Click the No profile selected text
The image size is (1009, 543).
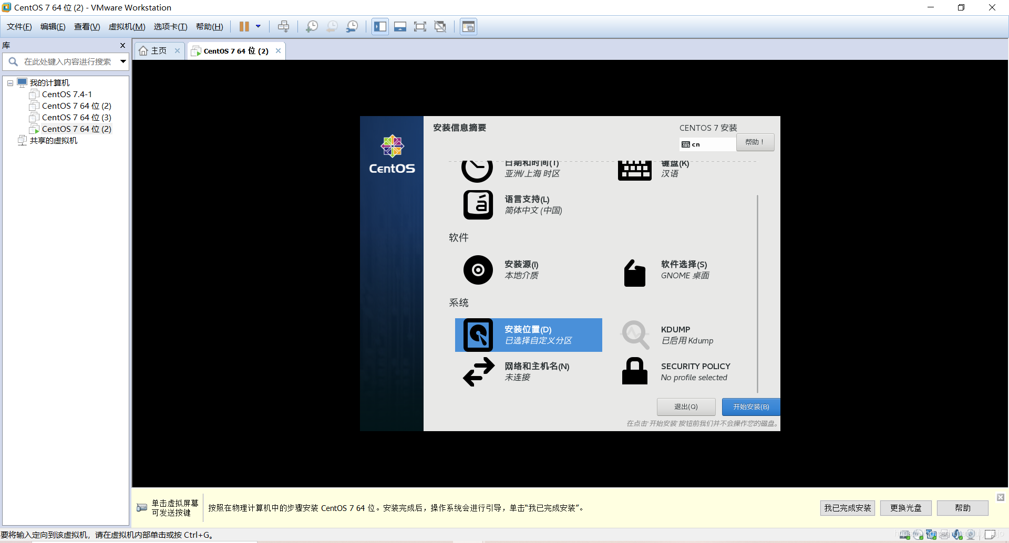(694, 378)
